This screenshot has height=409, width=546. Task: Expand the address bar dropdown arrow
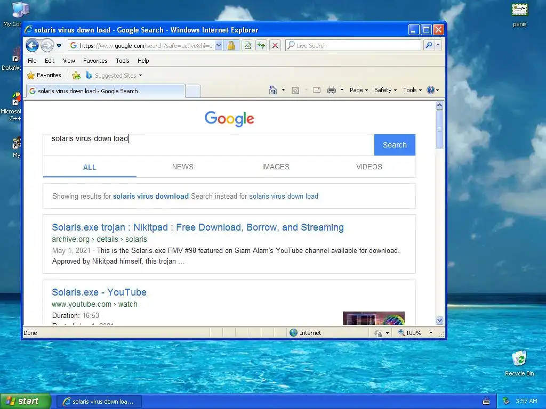[x=219, y=46]
